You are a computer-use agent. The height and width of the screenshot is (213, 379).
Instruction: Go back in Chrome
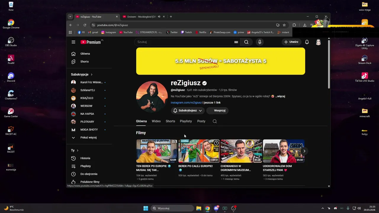tap(70, 25)
